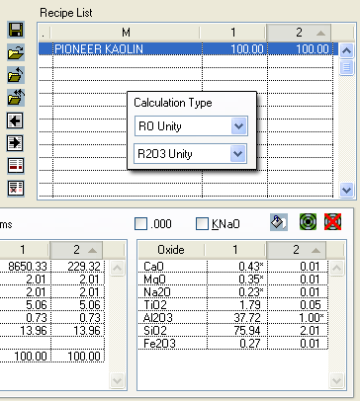Click the green target icon
Viewport: 360px width, 401px height.
[308, 221]
